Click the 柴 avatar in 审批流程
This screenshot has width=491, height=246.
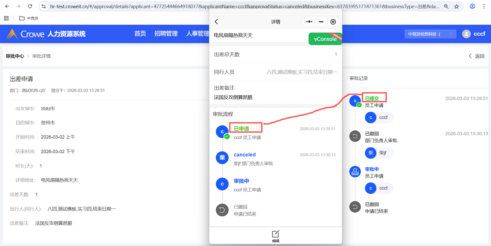pos(222,158)
